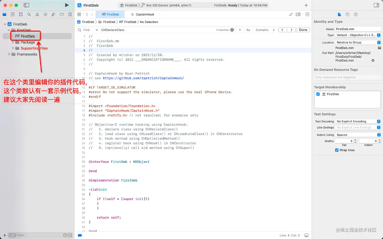Show related items grid icon

[79, 14]
